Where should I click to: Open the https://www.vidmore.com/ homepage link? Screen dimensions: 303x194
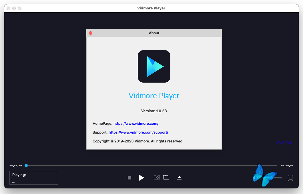point(136,123)
